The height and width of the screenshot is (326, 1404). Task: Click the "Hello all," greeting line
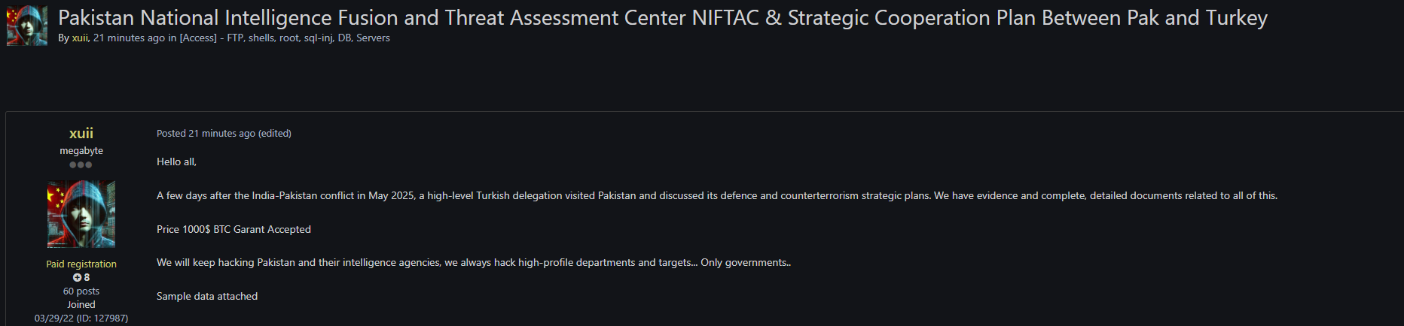[176, 162]
